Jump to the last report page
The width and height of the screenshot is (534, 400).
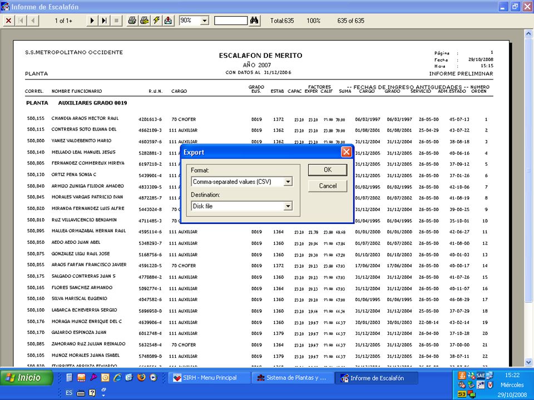[x=104, y=21]
